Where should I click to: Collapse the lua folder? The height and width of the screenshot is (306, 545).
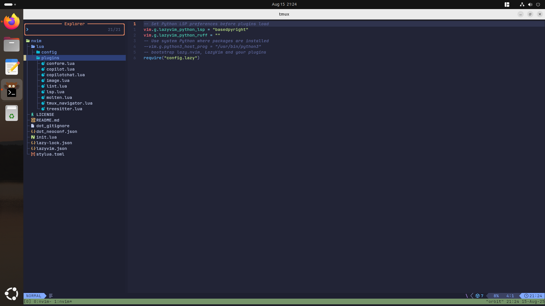(x=40, y=46)
